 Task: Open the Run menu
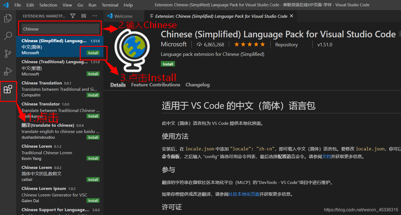pyautogui.click(x=92, y=5)
